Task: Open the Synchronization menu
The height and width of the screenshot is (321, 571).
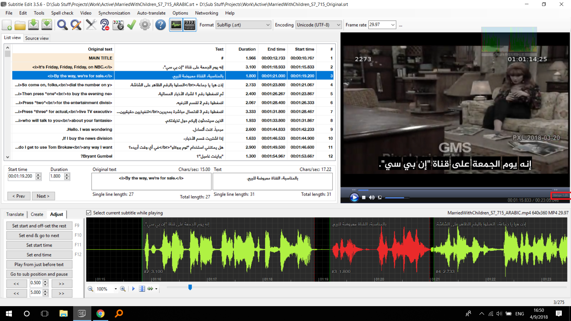Action: tap(114, 13)
